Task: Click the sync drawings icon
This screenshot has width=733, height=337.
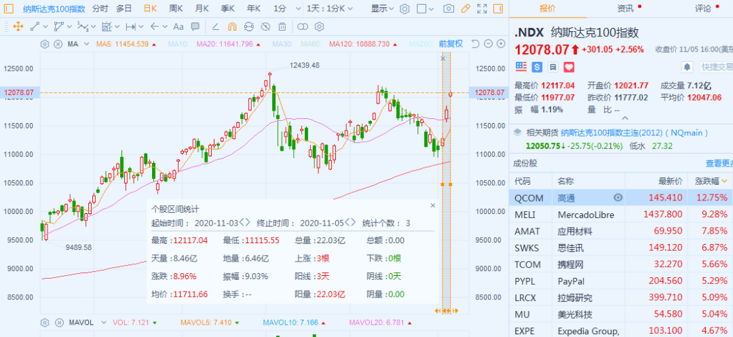Action: pyautogui.click(x=248, y=26)
